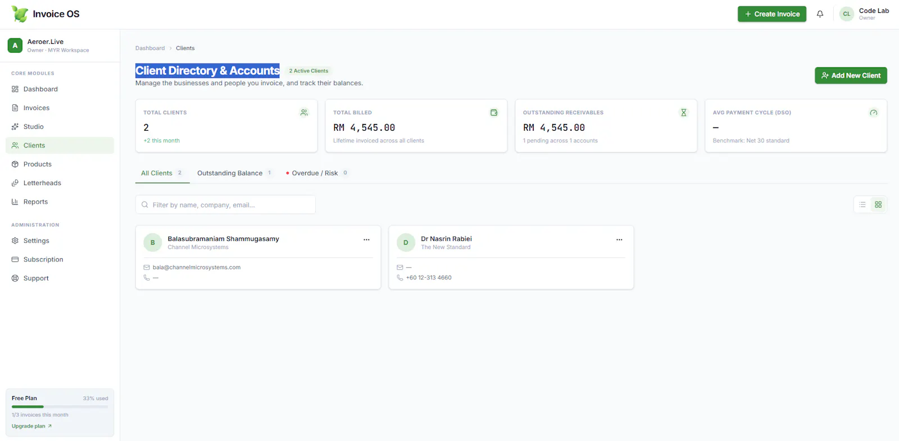Click the 1/3 invoices this month text

40,415
